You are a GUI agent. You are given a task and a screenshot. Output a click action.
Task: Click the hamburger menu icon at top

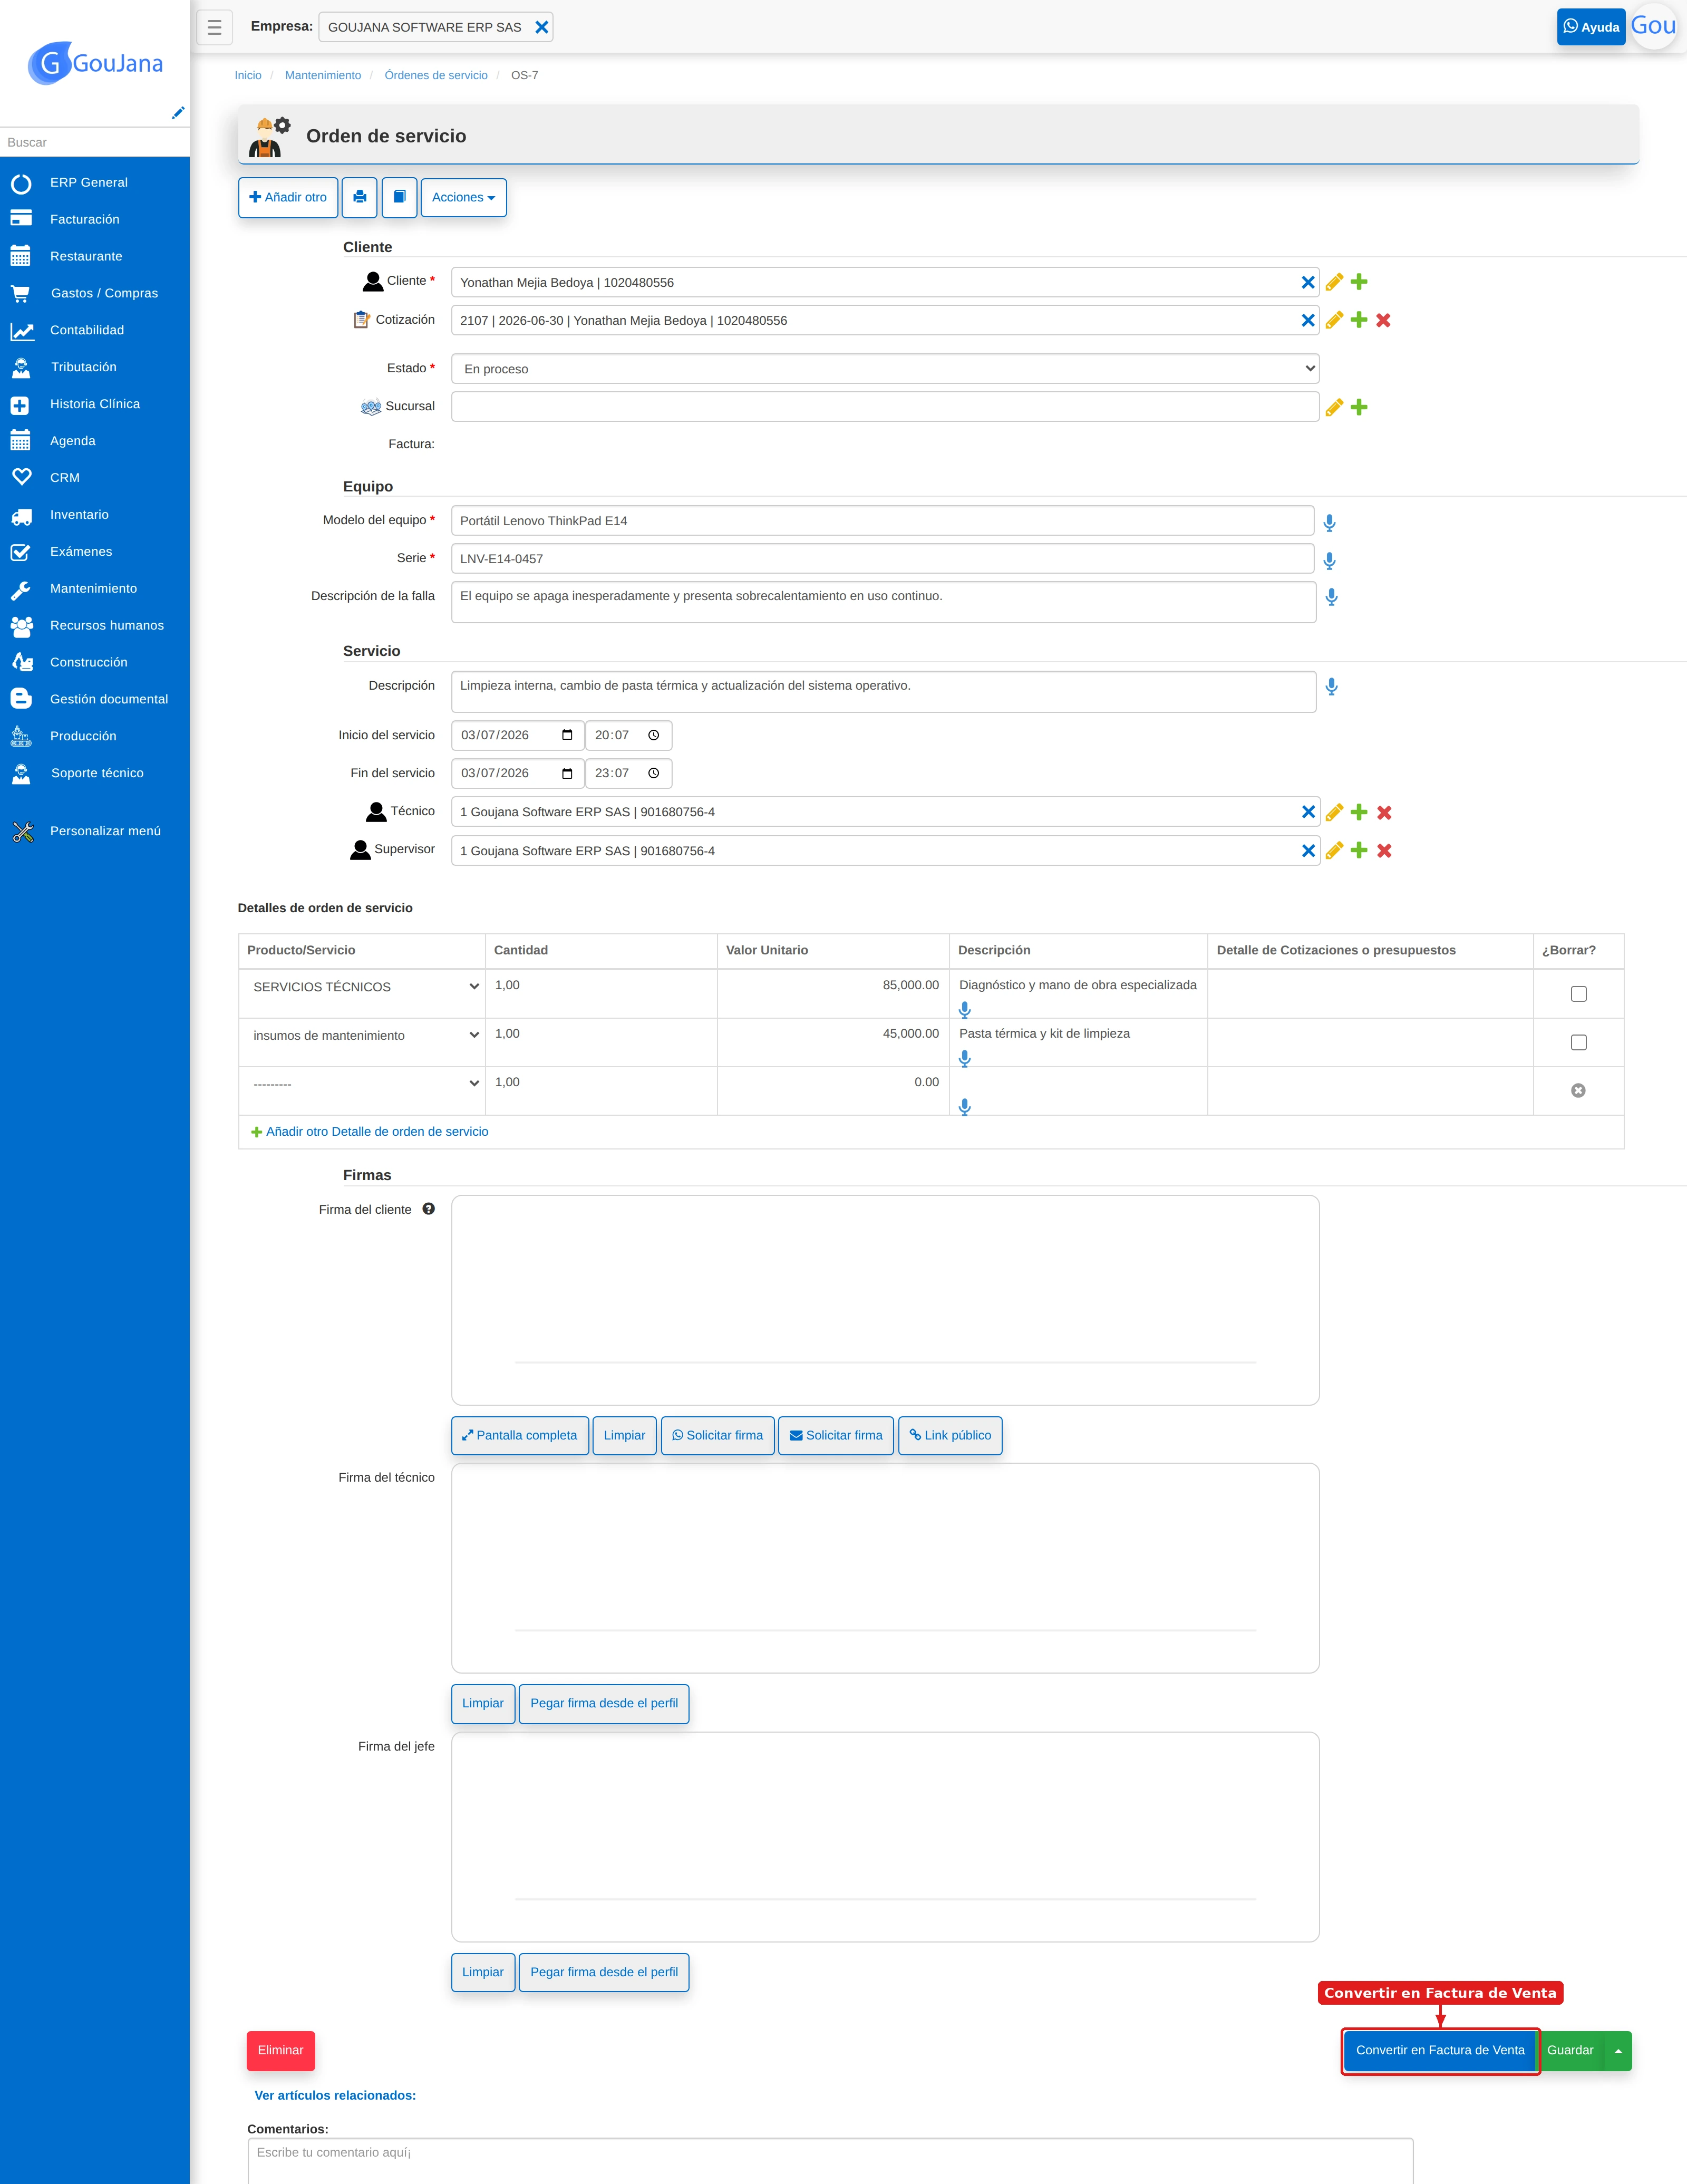[x=214, y=27]
